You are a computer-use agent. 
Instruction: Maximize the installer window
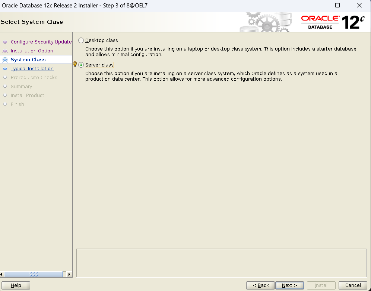point(337,5)
